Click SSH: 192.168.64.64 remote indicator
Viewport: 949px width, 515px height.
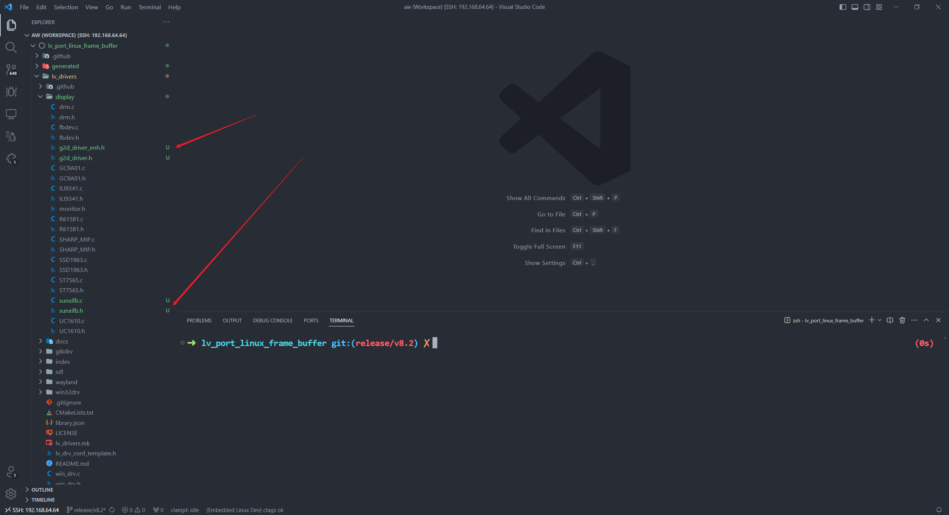32,510
